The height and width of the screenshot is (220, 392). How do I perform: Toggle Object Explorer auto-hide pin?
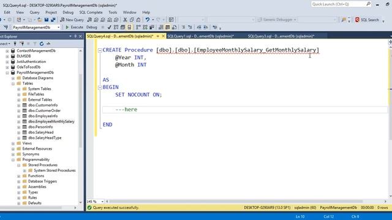75,37
